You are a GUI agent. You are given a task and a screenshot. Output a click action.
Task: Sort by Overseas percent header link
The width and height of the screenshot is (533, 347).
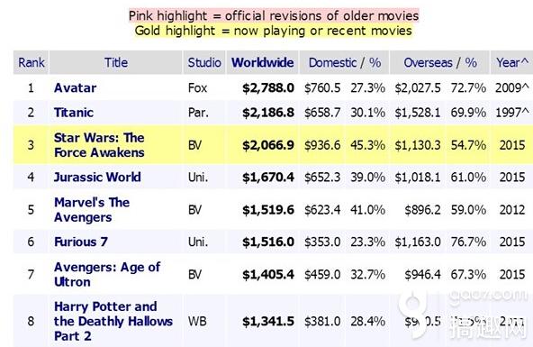471,62
